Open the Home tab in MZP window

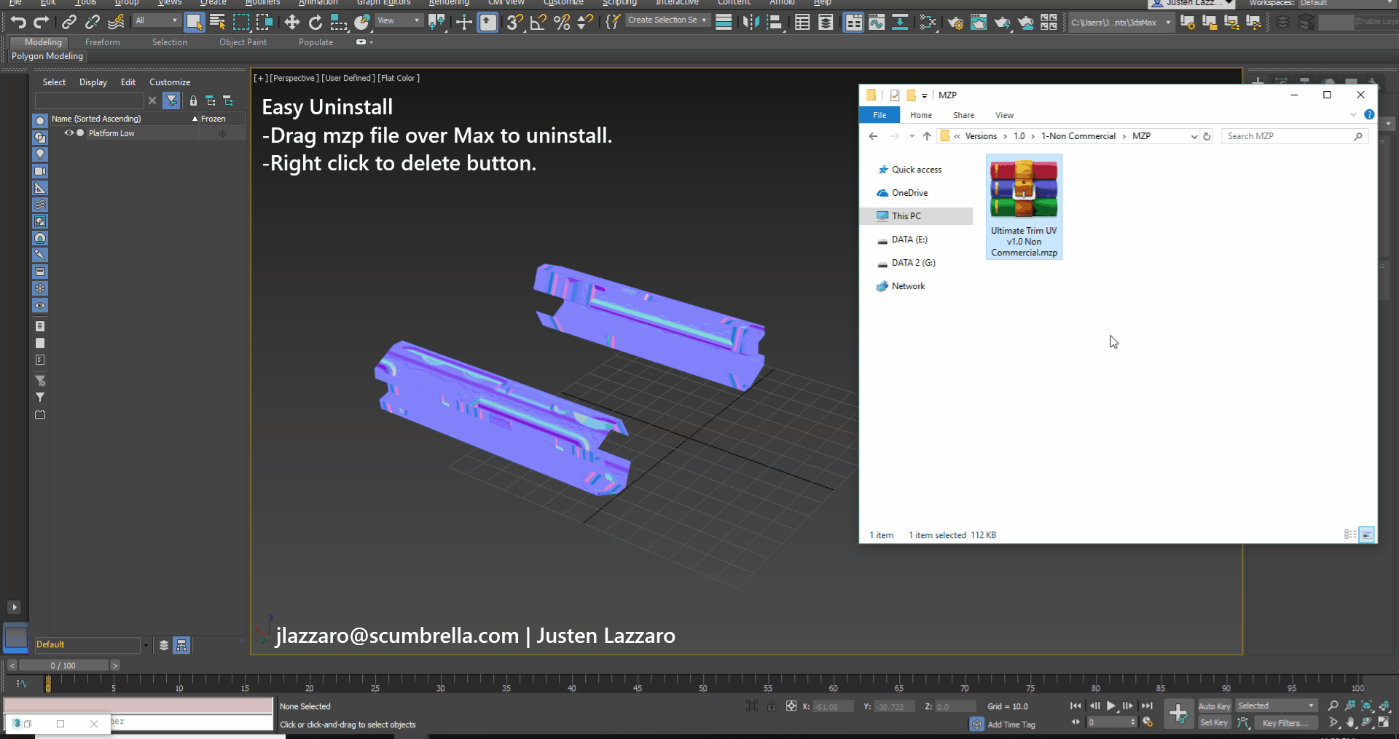pos(921,115)
